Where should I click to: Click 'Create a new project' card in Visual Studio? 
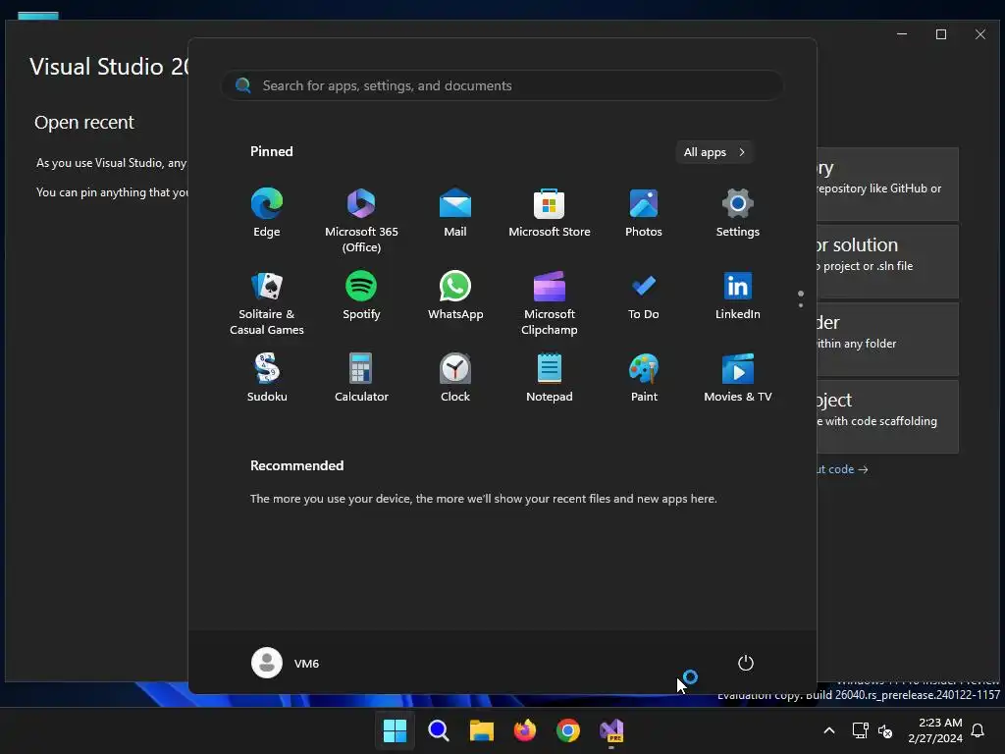pos(887,416)
